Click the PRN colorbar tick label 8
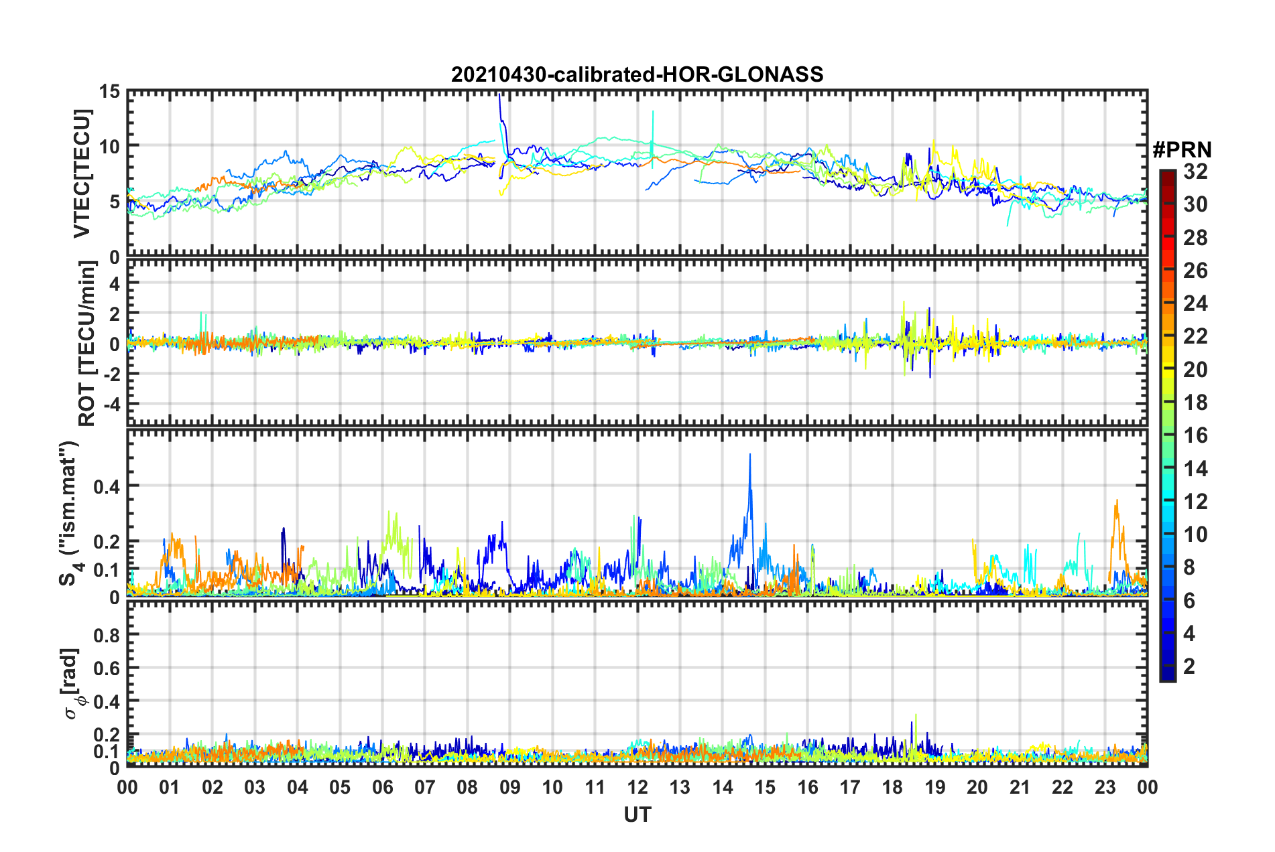Screen dimensions: 1275x852 (x=1189, y=568)
